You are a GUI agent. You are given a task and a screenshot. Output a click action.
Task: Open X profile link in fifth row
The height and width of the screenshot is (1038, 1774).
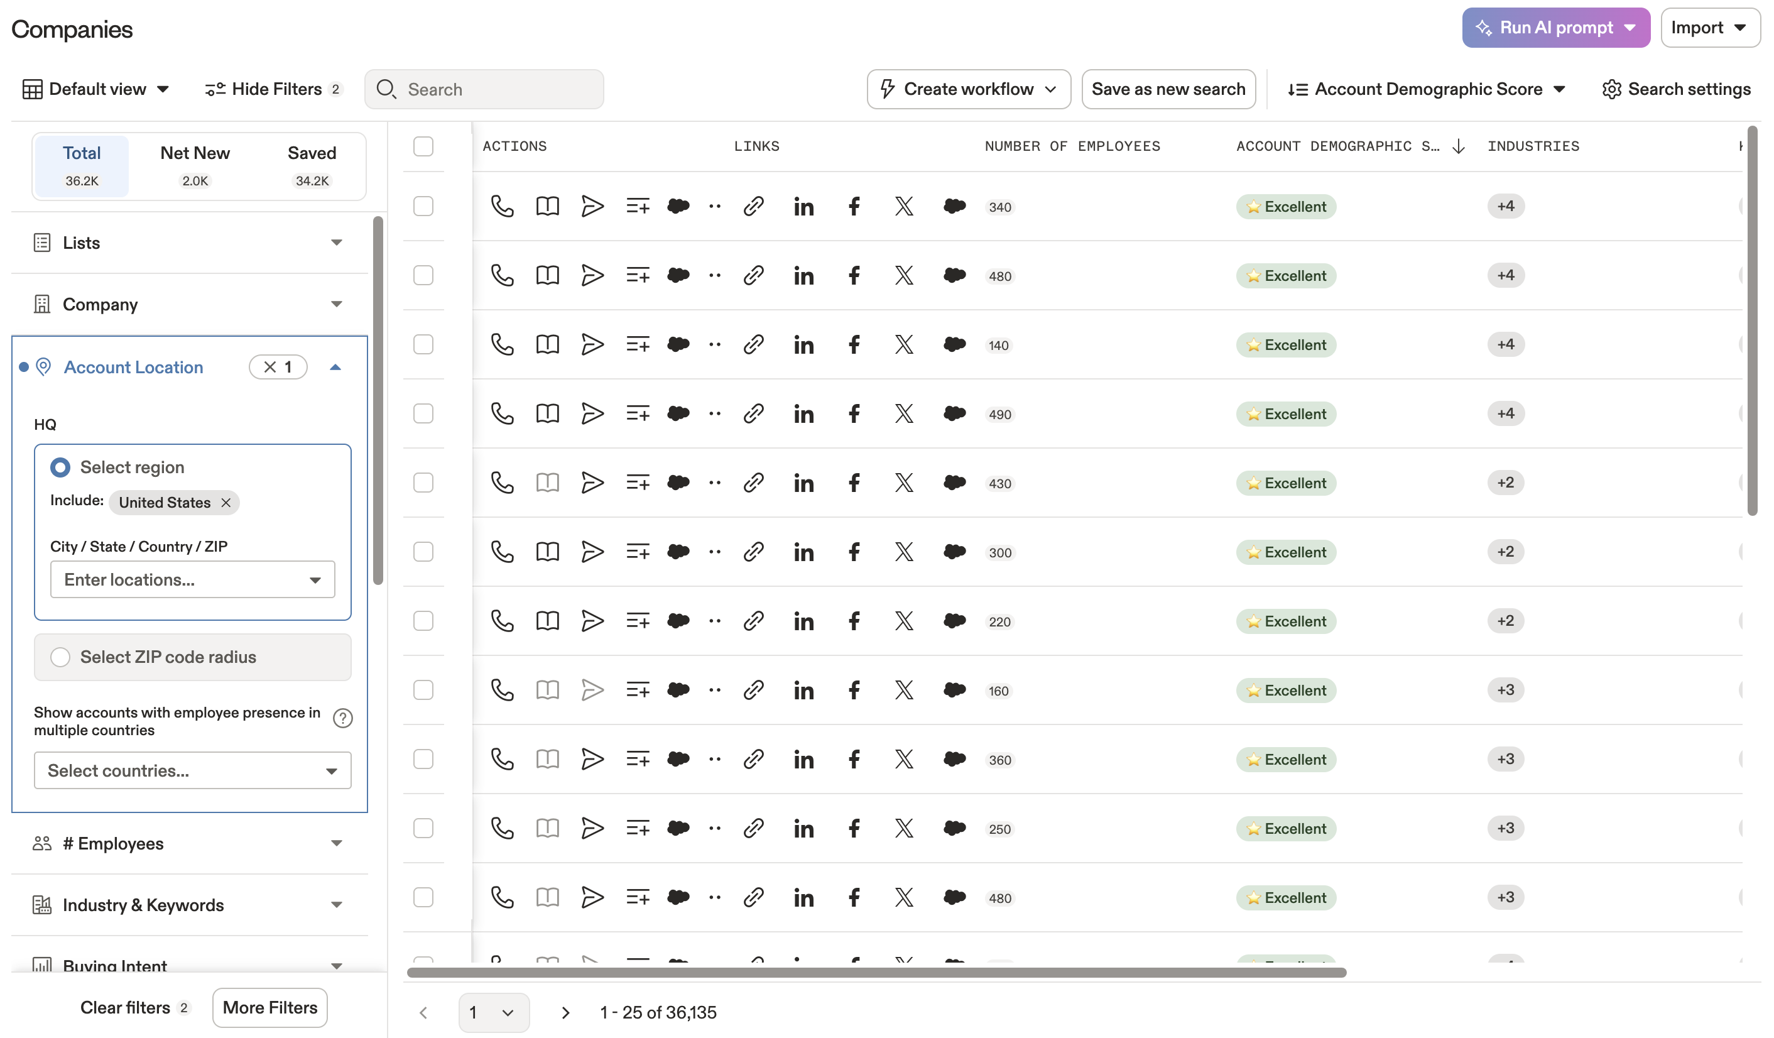click(x=904, y=483)
